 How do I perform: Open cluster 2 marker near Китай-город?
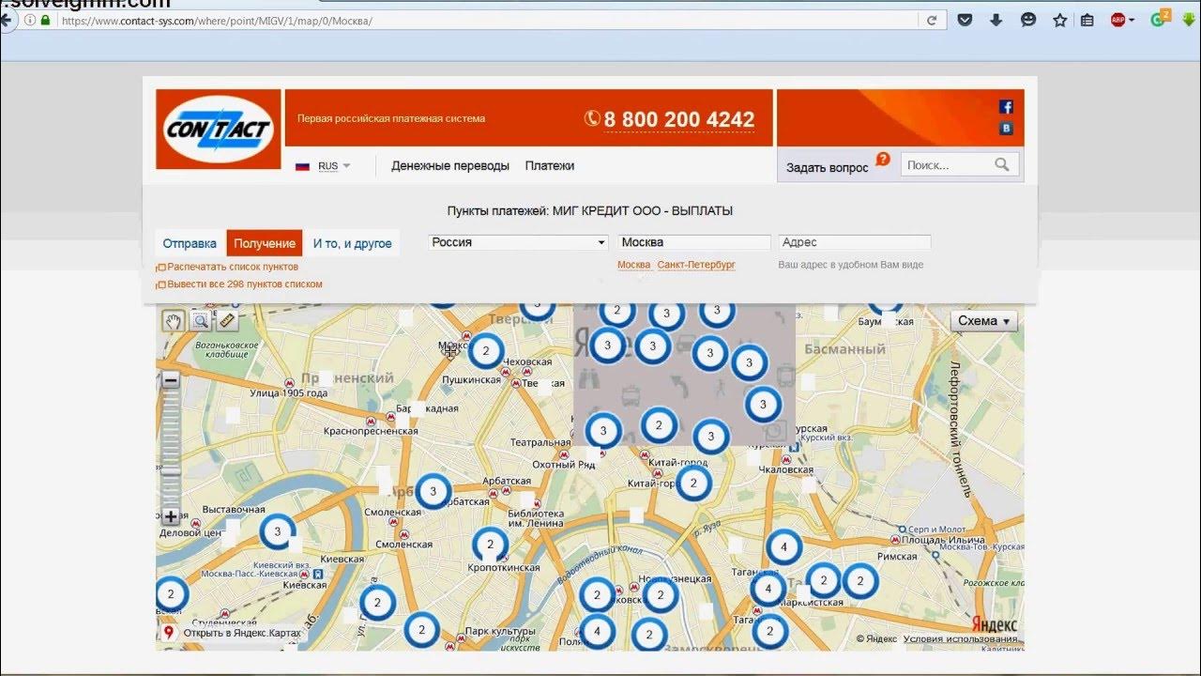(x=693, y=484)
